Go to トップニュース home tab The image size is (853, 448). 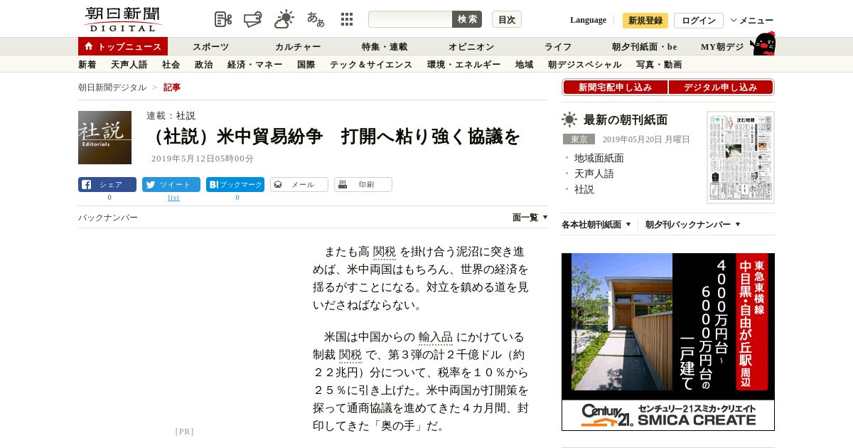tap(123, 46)
